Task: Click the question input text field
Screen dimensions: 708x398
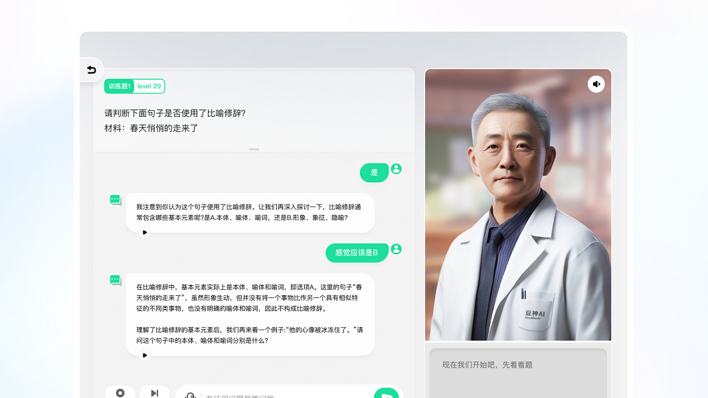Action: coord(286,395)
